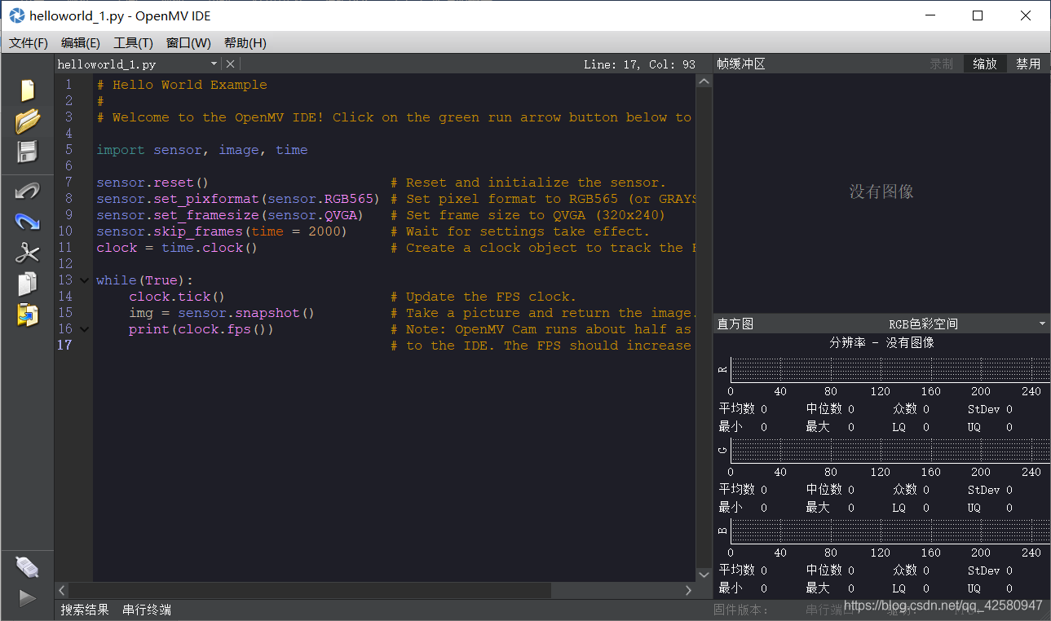Collapse the fold marker at line 16

tap(84, 329)
